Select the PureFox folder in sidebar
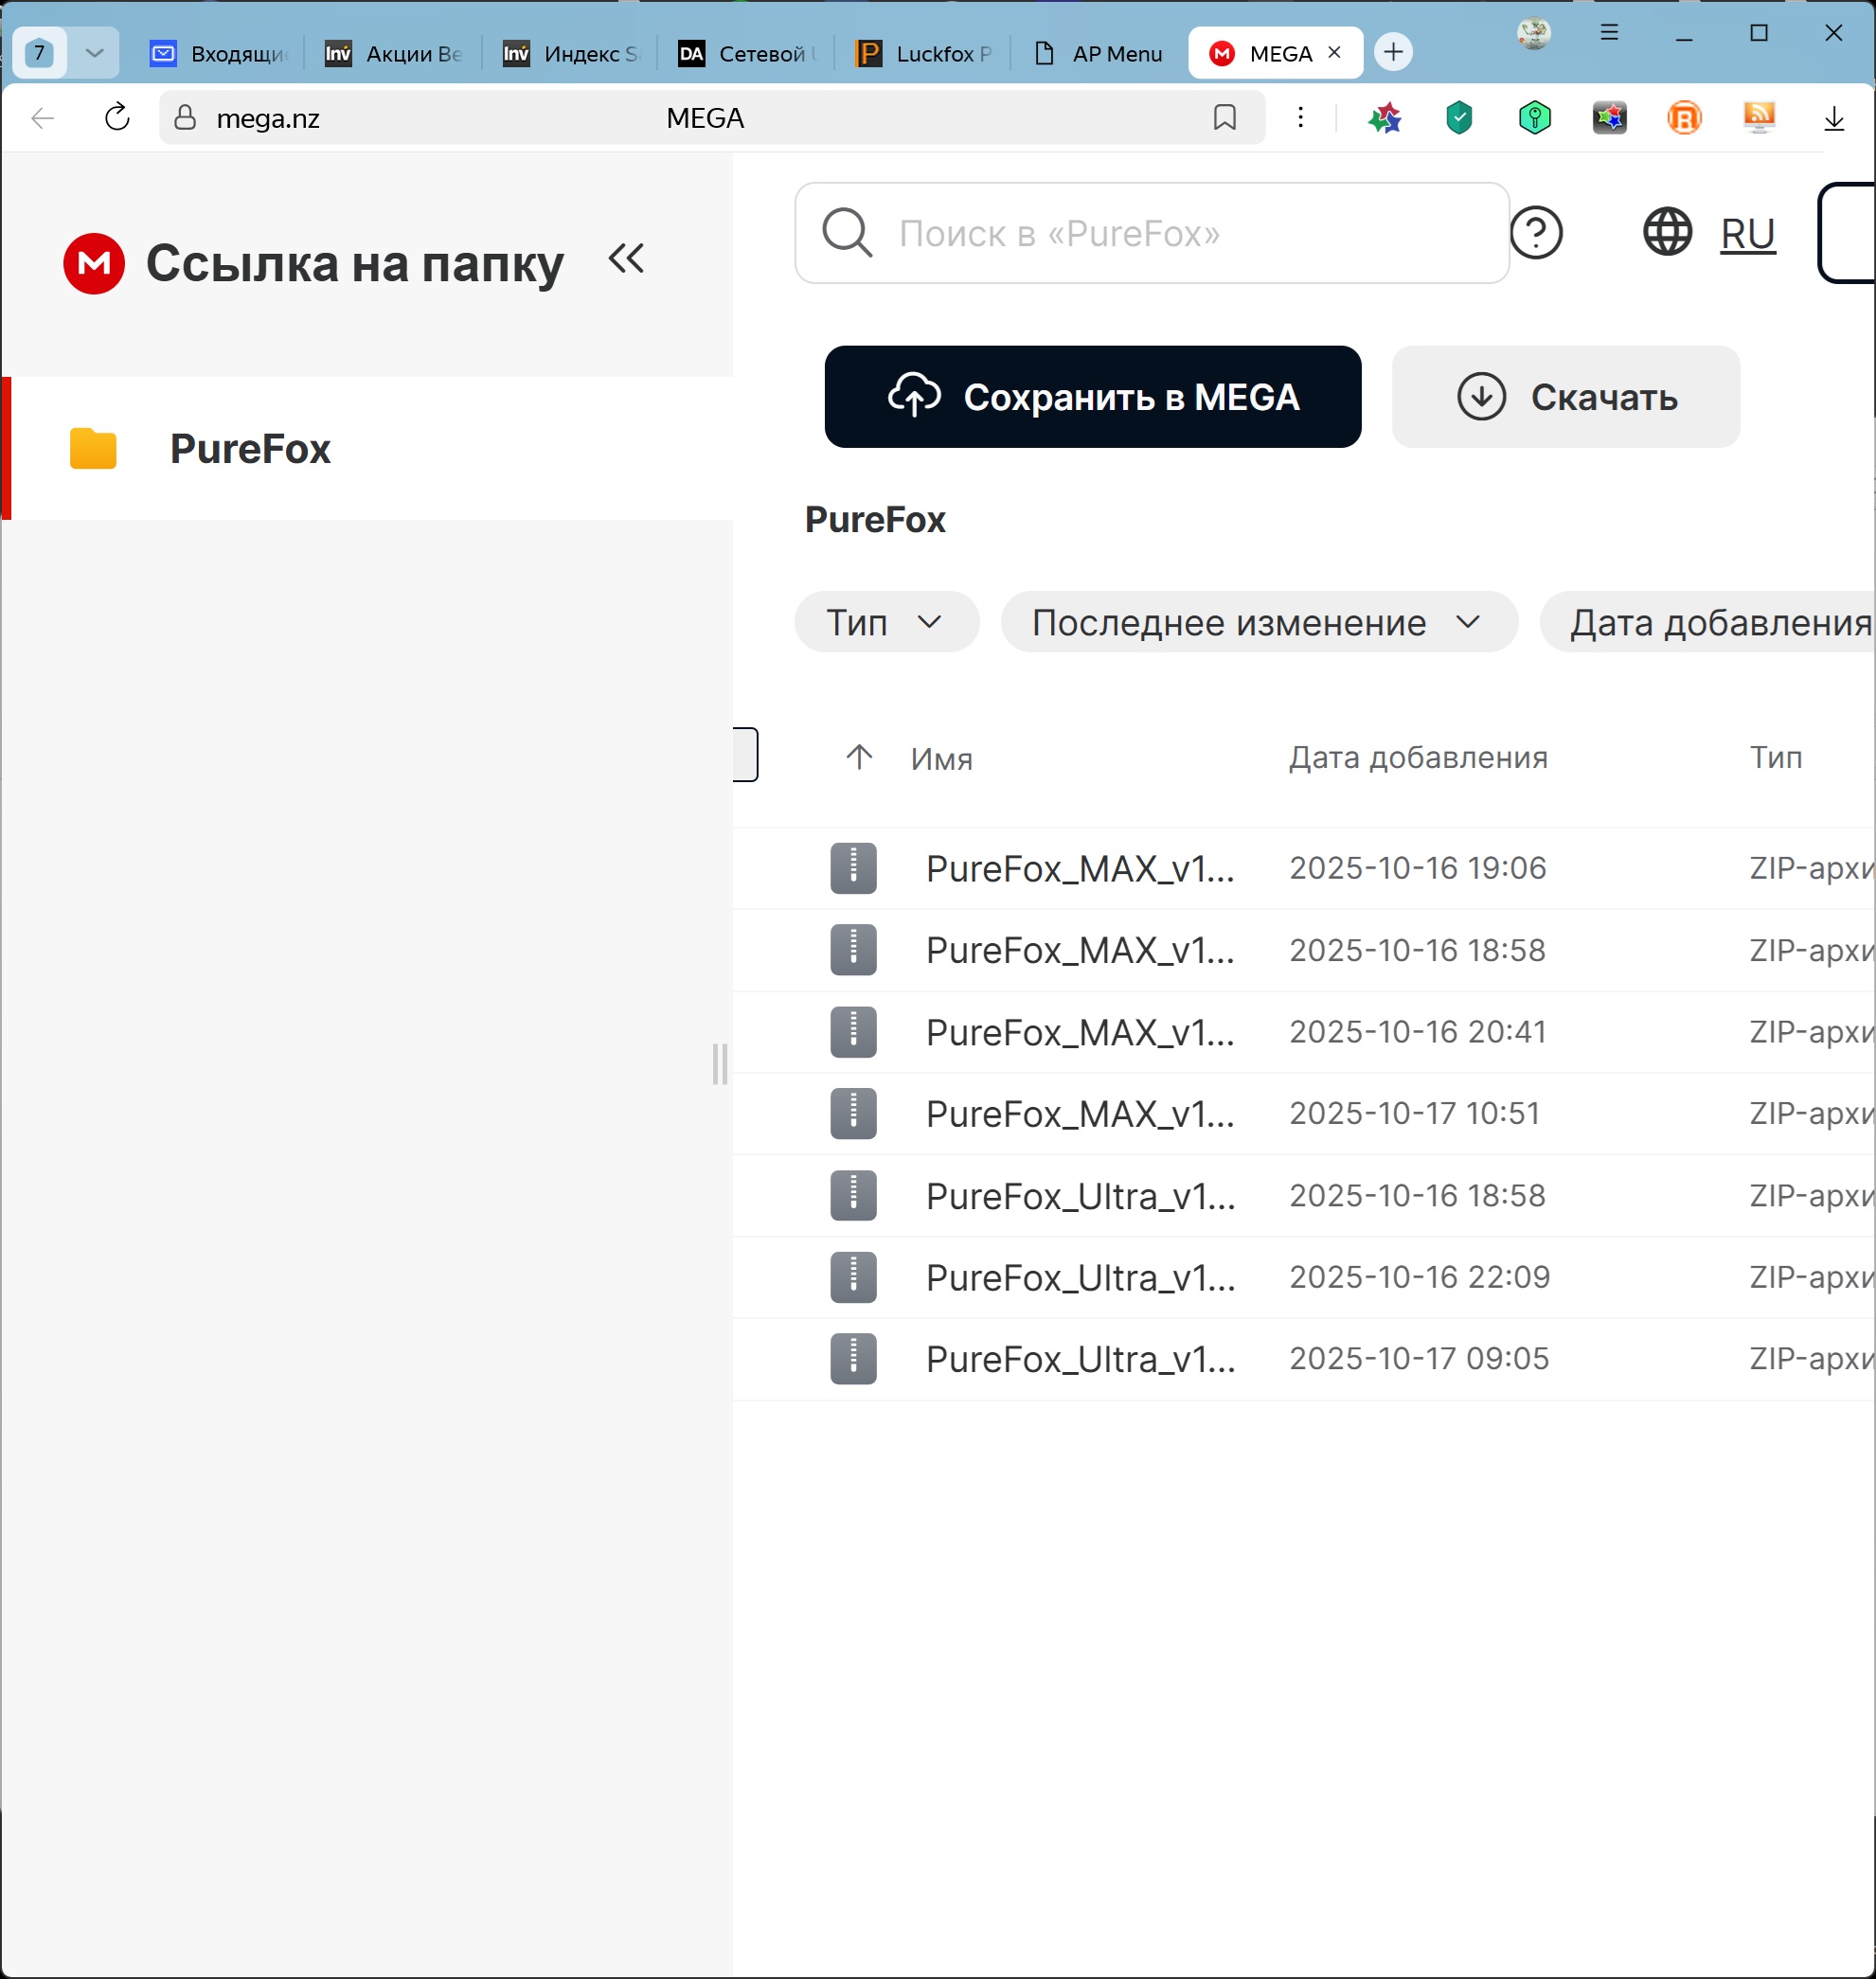 [250, 449]
